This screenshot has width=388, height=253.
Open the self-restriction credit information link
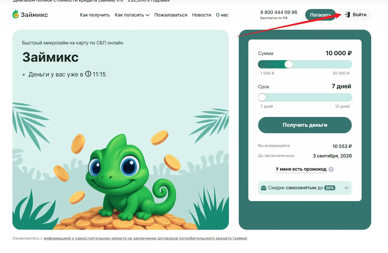(x=145, y=238)
